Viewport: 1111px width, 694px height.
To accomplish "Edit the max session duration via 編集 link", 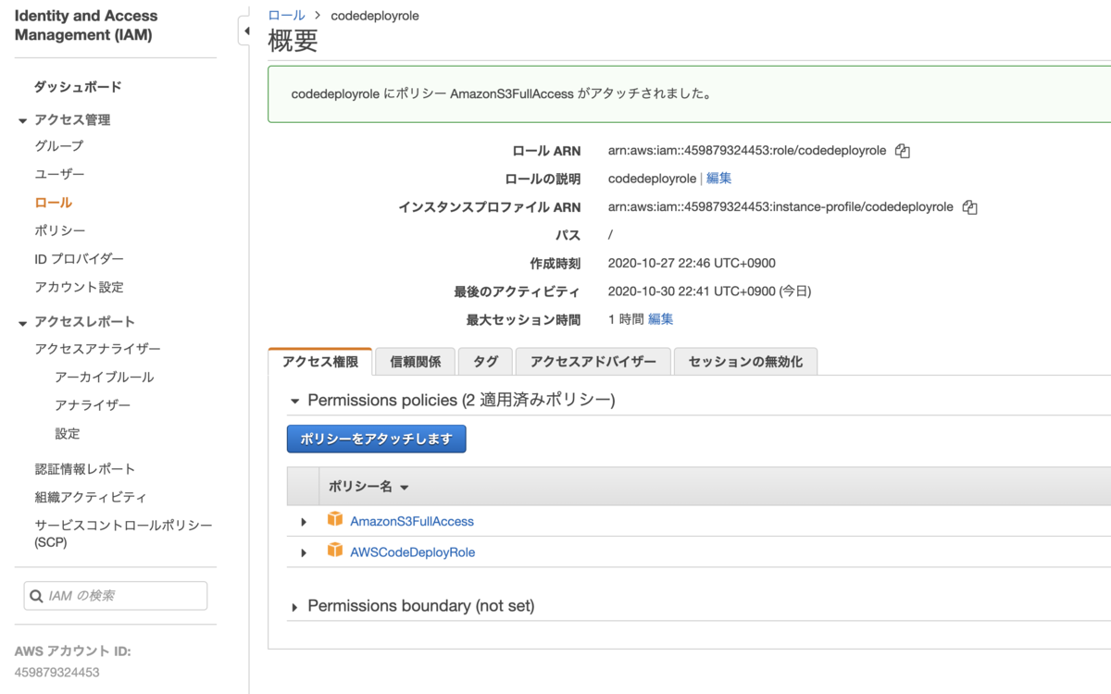I will (x=660, y=318).
